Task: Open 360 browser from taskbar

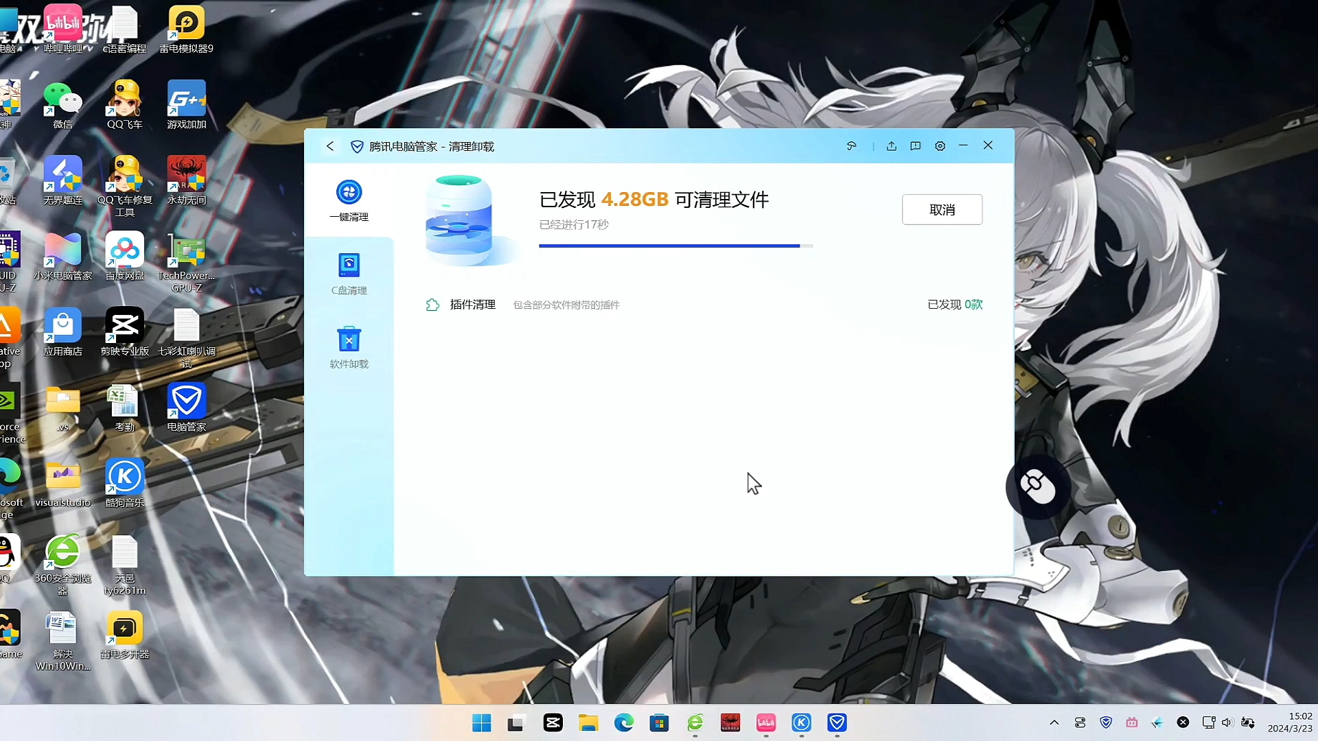Action: pyautogui.click(x=695, y=722)
